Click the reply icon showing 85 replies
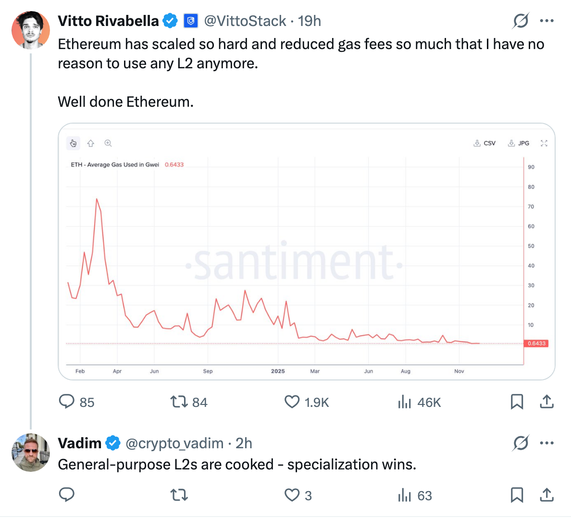The image size is (571, 518). point(67,402)
